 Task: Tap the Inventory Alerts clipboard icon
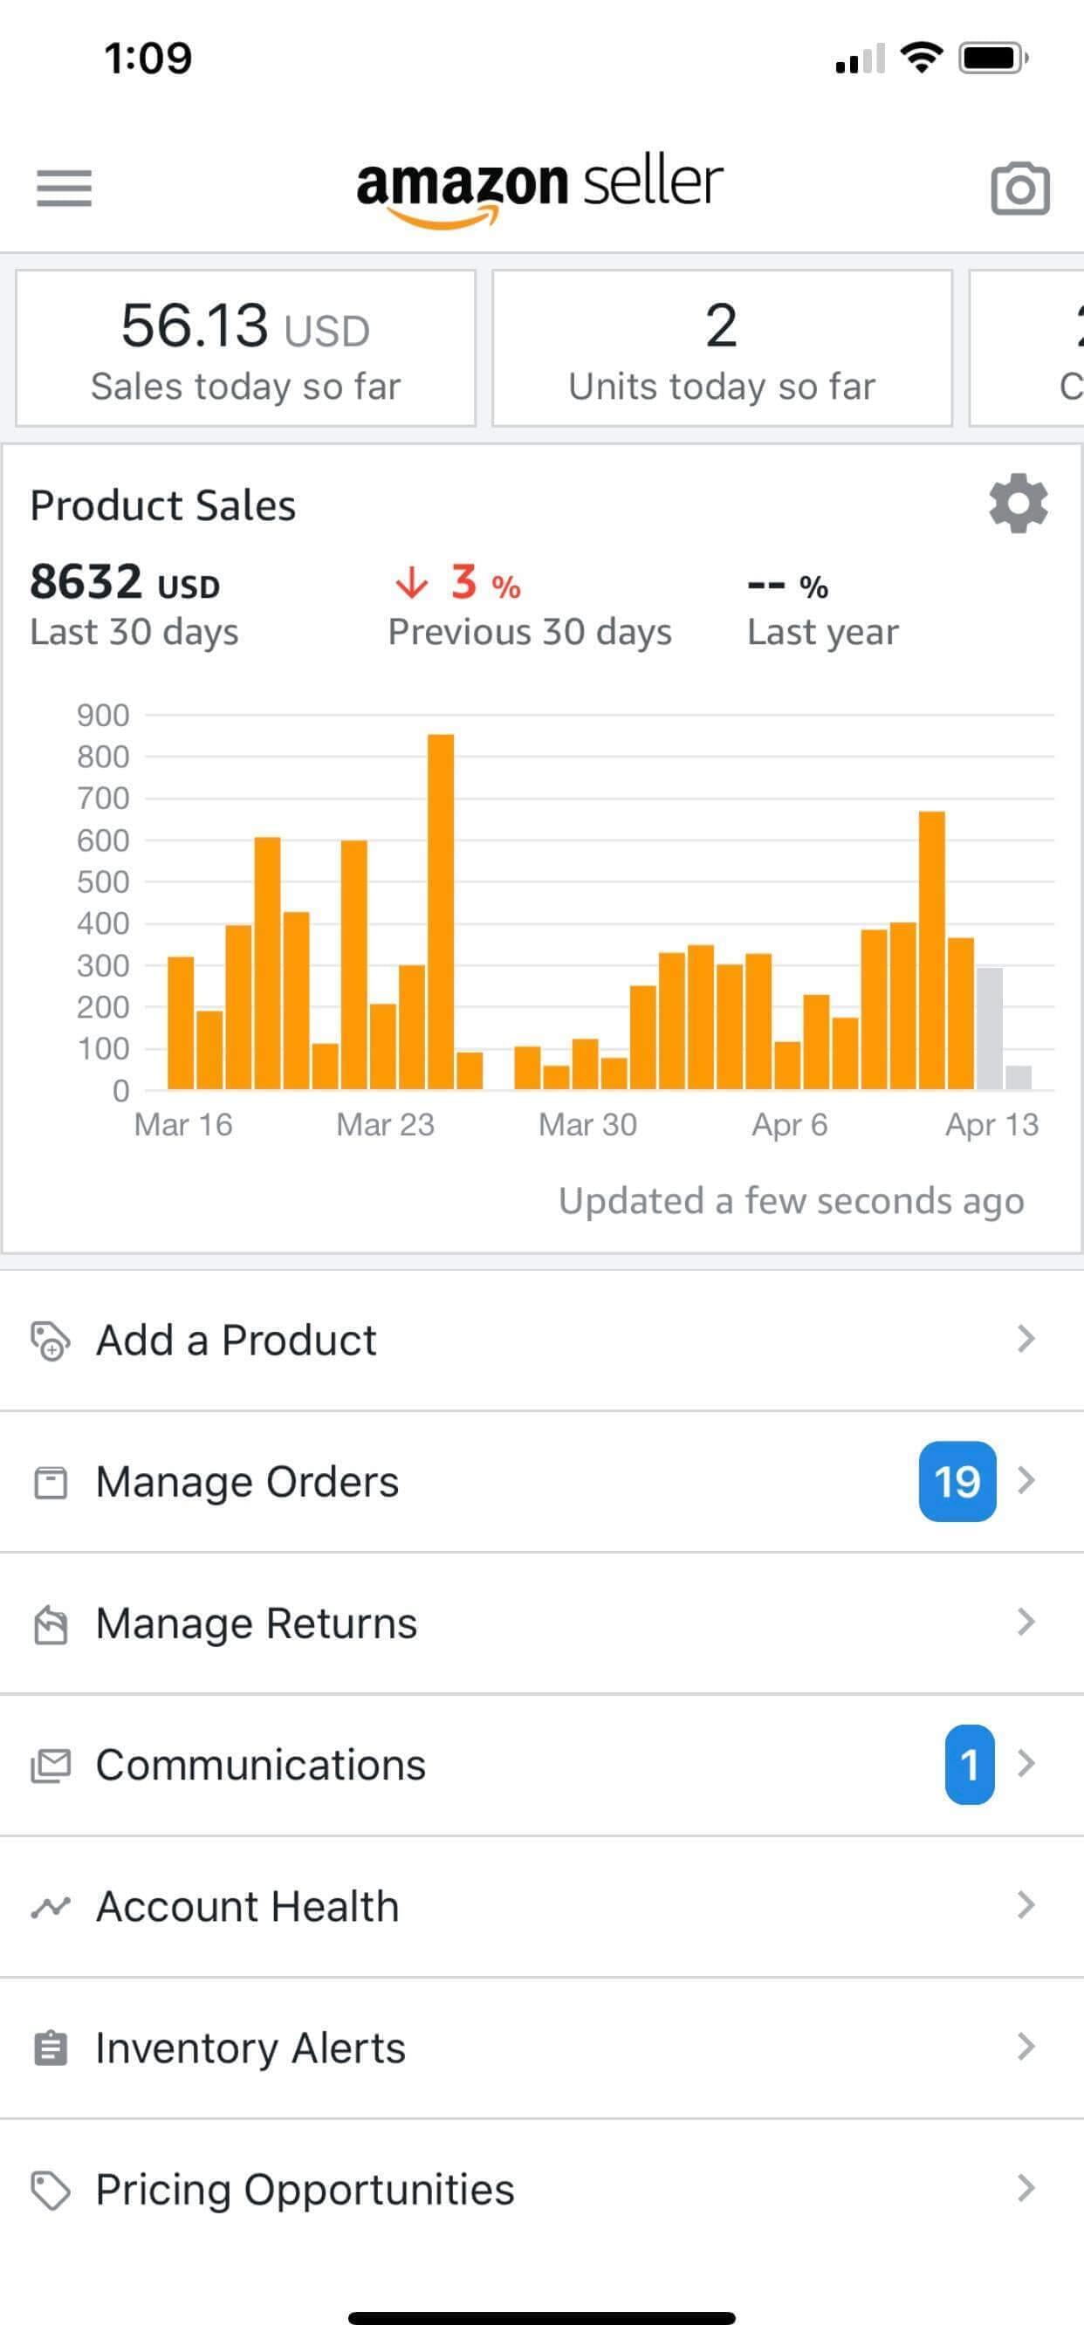(x=50, y=2048)
